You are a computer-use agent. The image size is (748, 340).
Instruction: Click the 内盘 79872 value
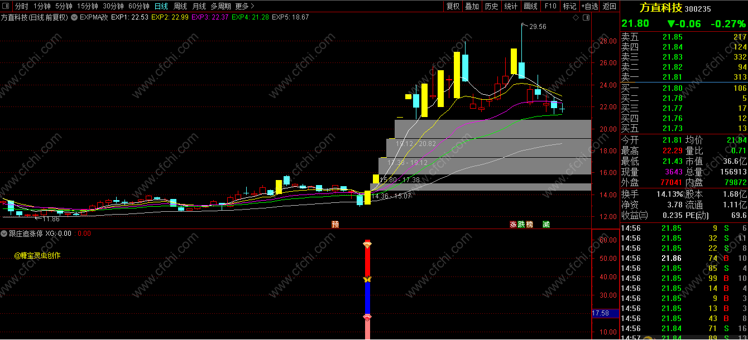point(736,182)
